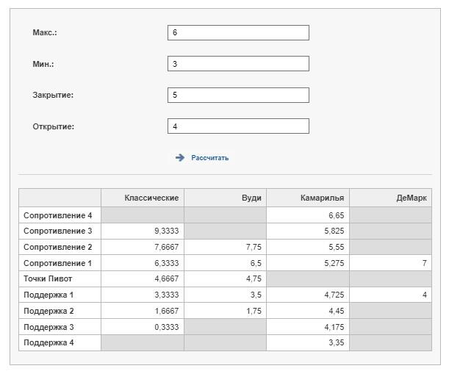Click the 6,65 Камарилья value
Image resolution: width=449 pixels, height=374 pixels.
[336, 215]
